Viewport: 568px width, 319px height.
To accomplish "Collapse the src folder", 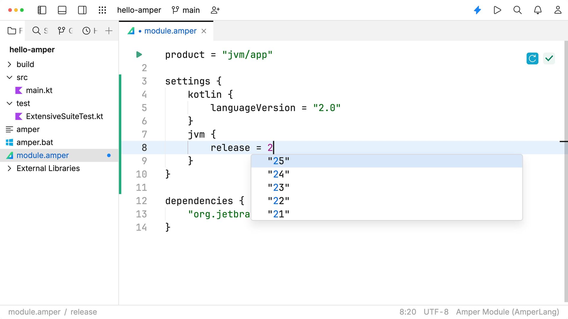I will [x=9, y=77].
